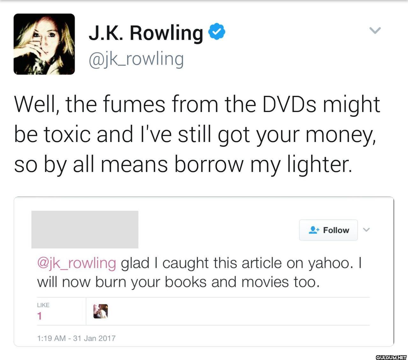This screenshot has height=360, width=408.
Task: Click the Follow button in quoted tweet
Action: coord(328,230)
